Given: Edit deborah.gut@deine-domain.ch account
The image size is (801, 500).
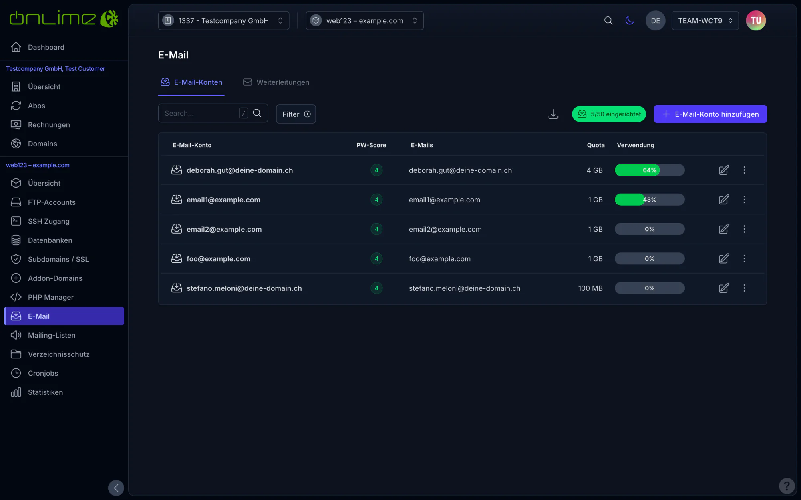Looking at the screenshot, I should 724,170.
